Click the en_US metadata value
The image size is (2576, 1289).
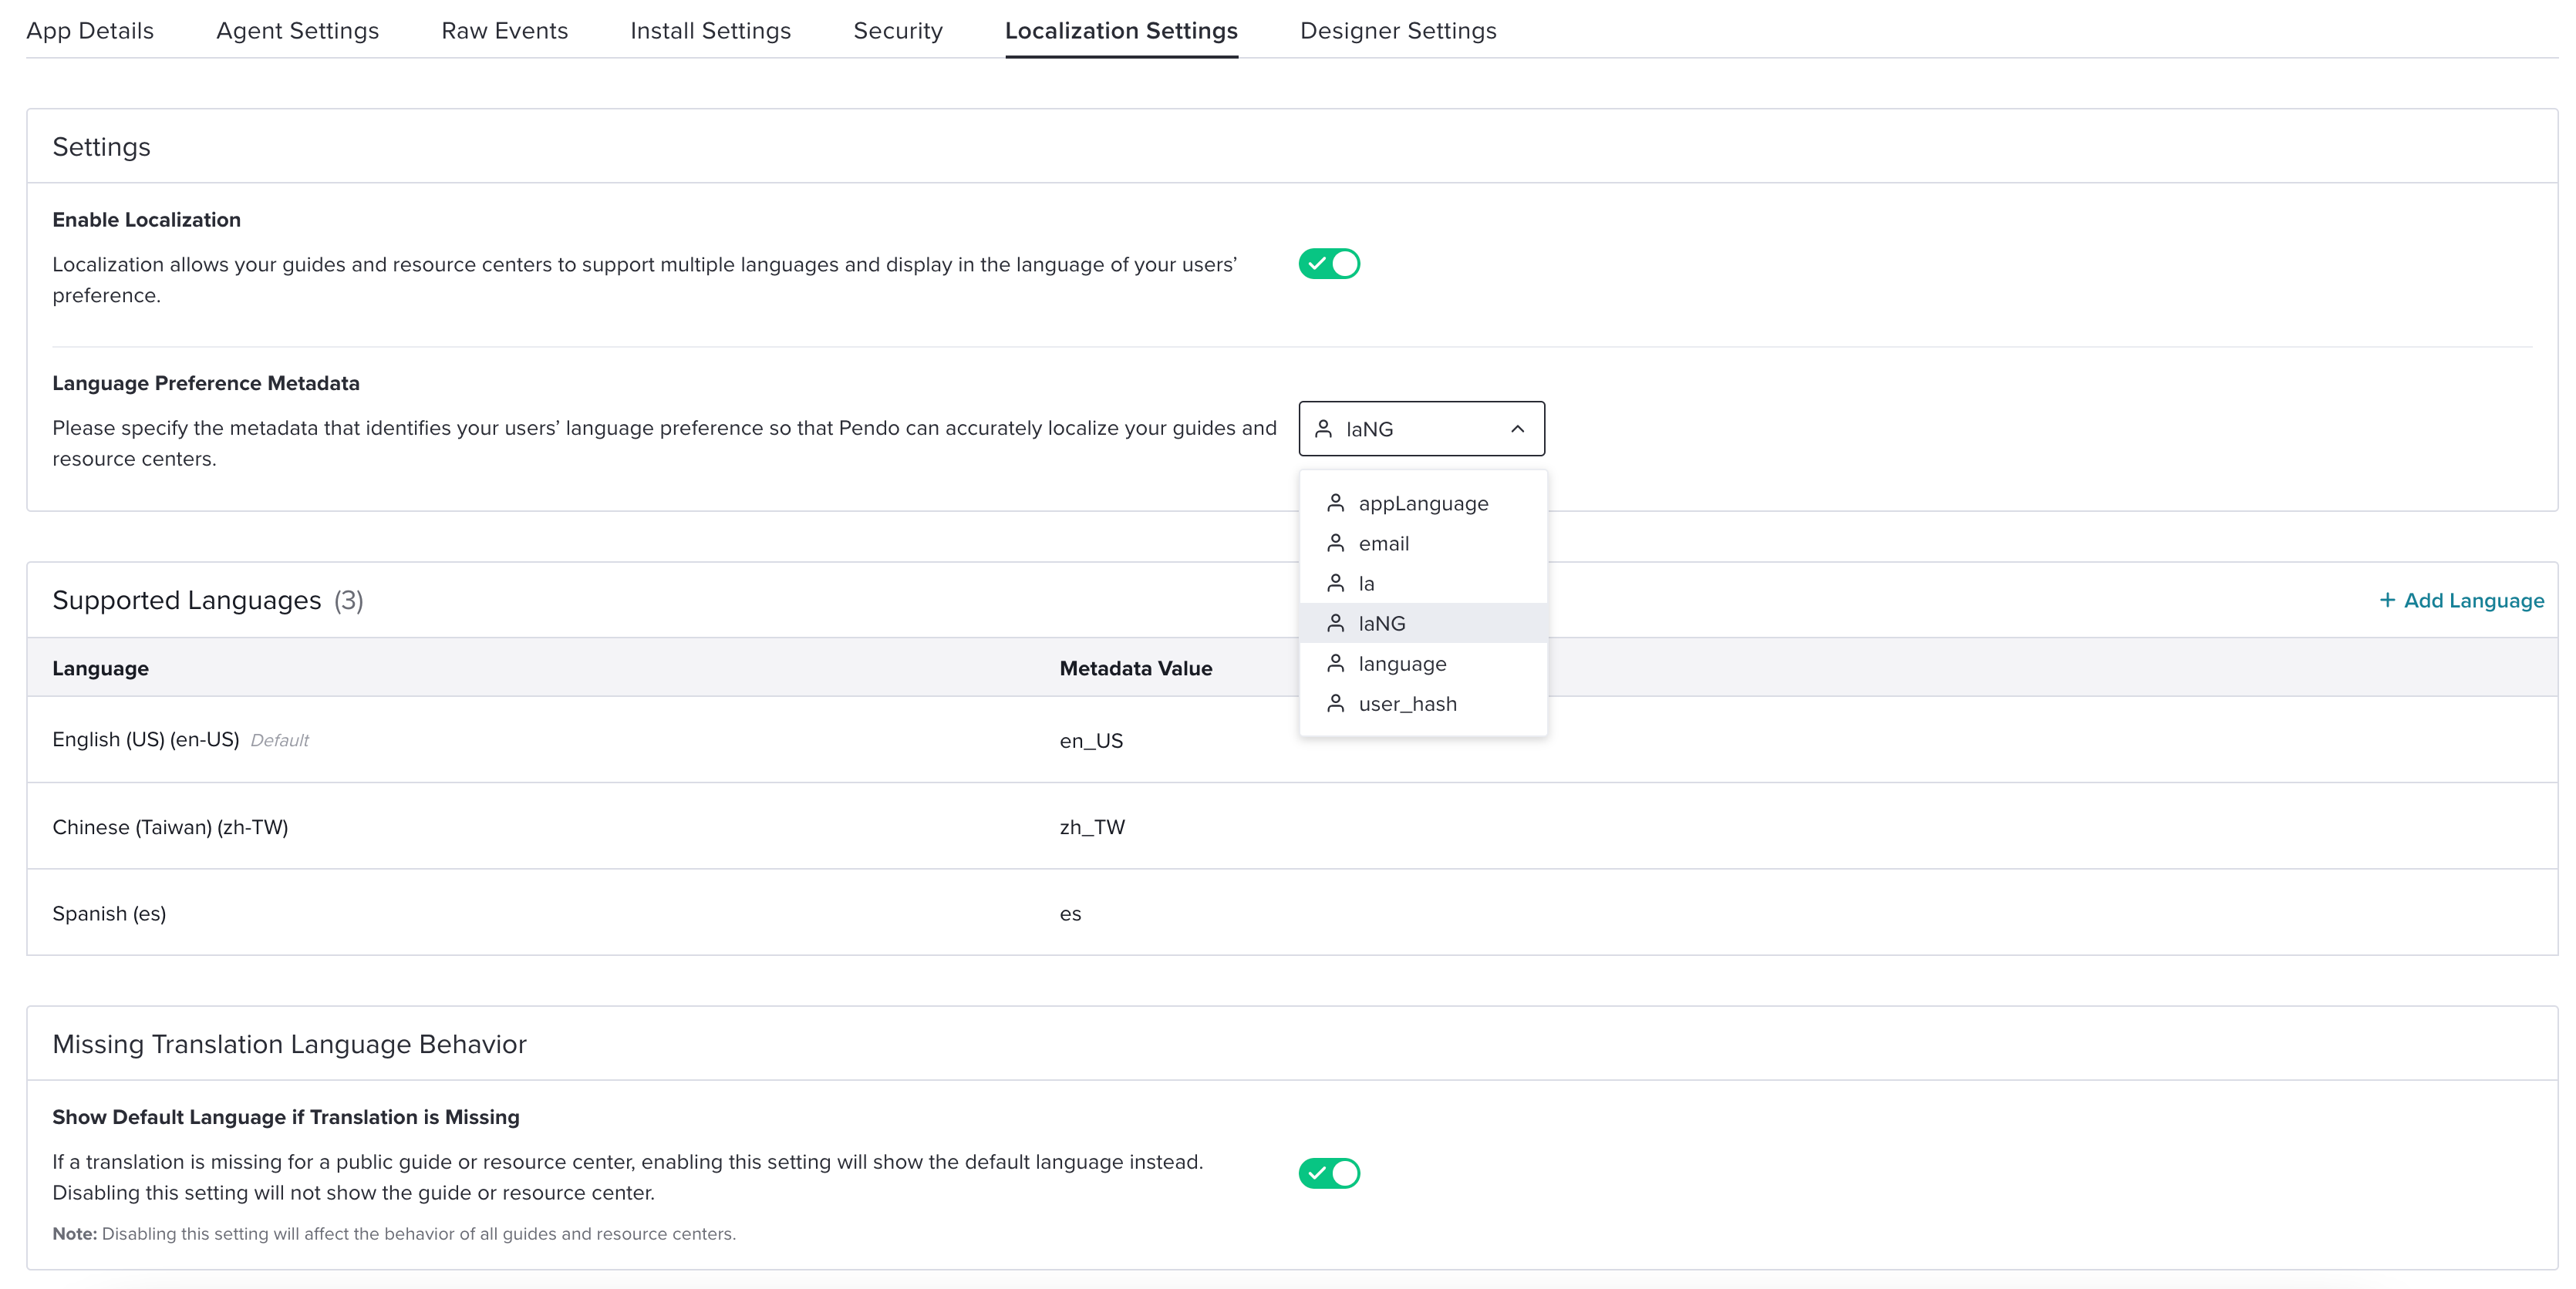[x=1091, y=740]
